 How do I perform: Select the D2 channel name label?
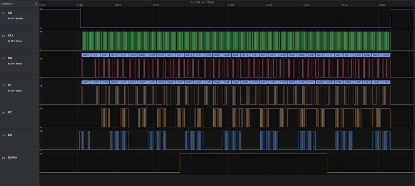click(x=10, y=112)
